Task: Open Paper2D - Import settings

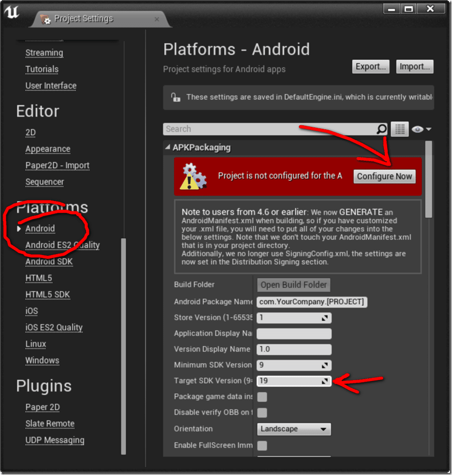Action: point(57,165)
